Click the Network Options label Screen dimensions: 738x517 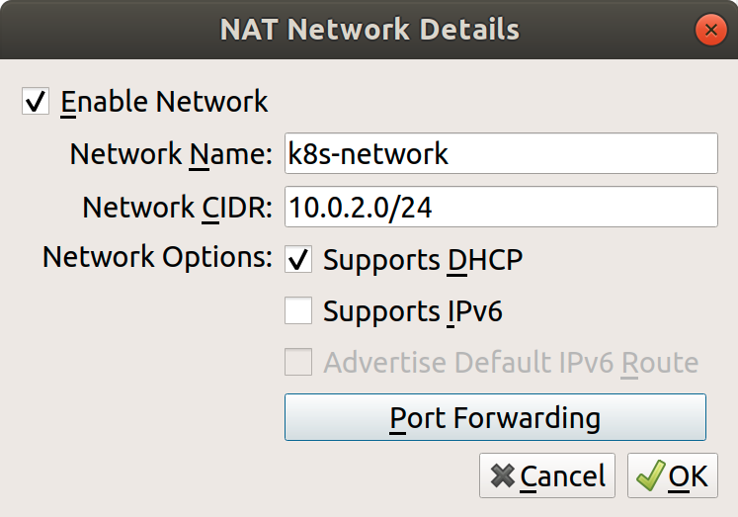tap(157, 258)
